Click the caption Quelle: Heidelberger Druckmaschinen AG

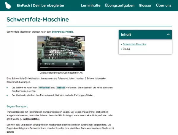[61, 73]
